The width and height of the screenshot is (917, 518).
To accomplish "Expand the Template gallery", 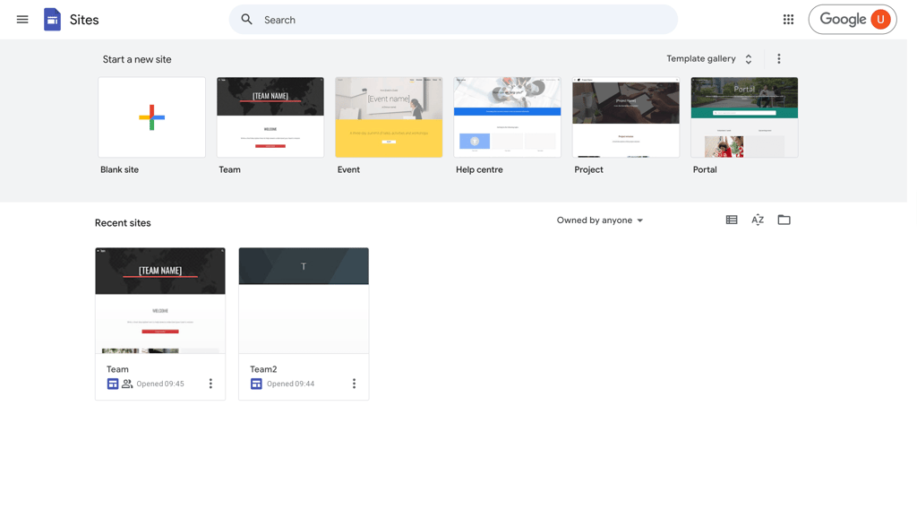I will 709,58.
